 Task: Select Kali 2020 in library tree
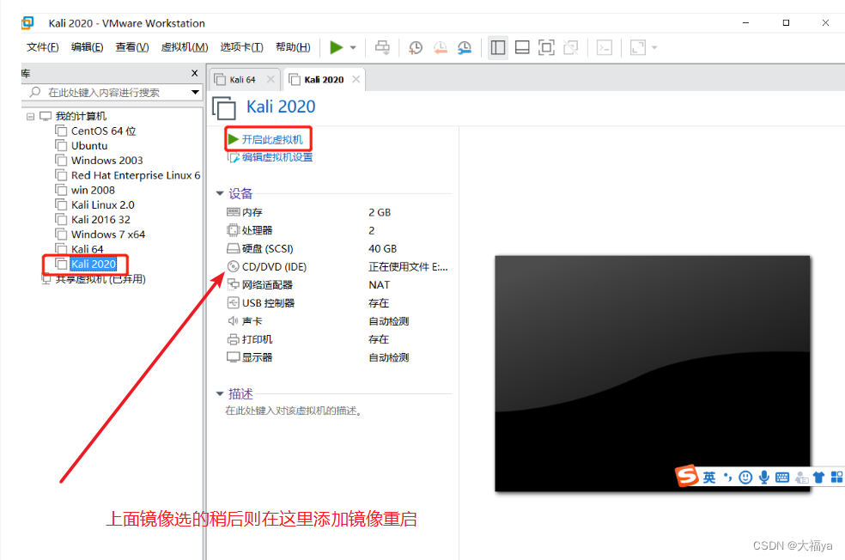(94, 264)
